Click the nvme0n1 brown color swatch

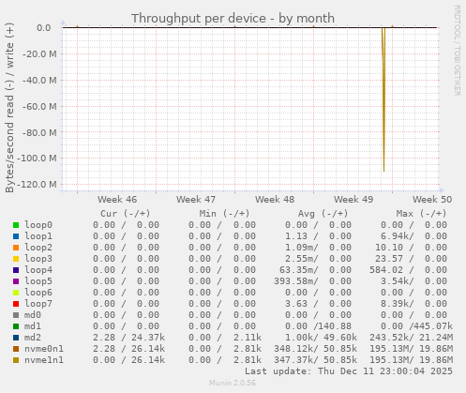[x=16, y=349]
